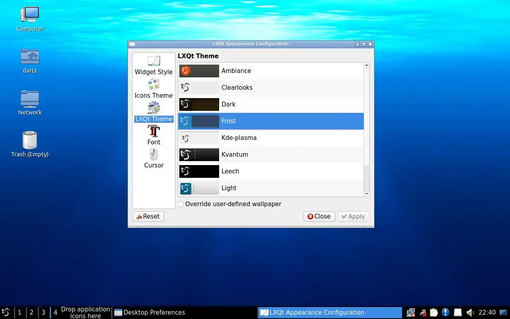
Task: Select the Ambiance theme preview thumbnail
Action: coord(199,71)
